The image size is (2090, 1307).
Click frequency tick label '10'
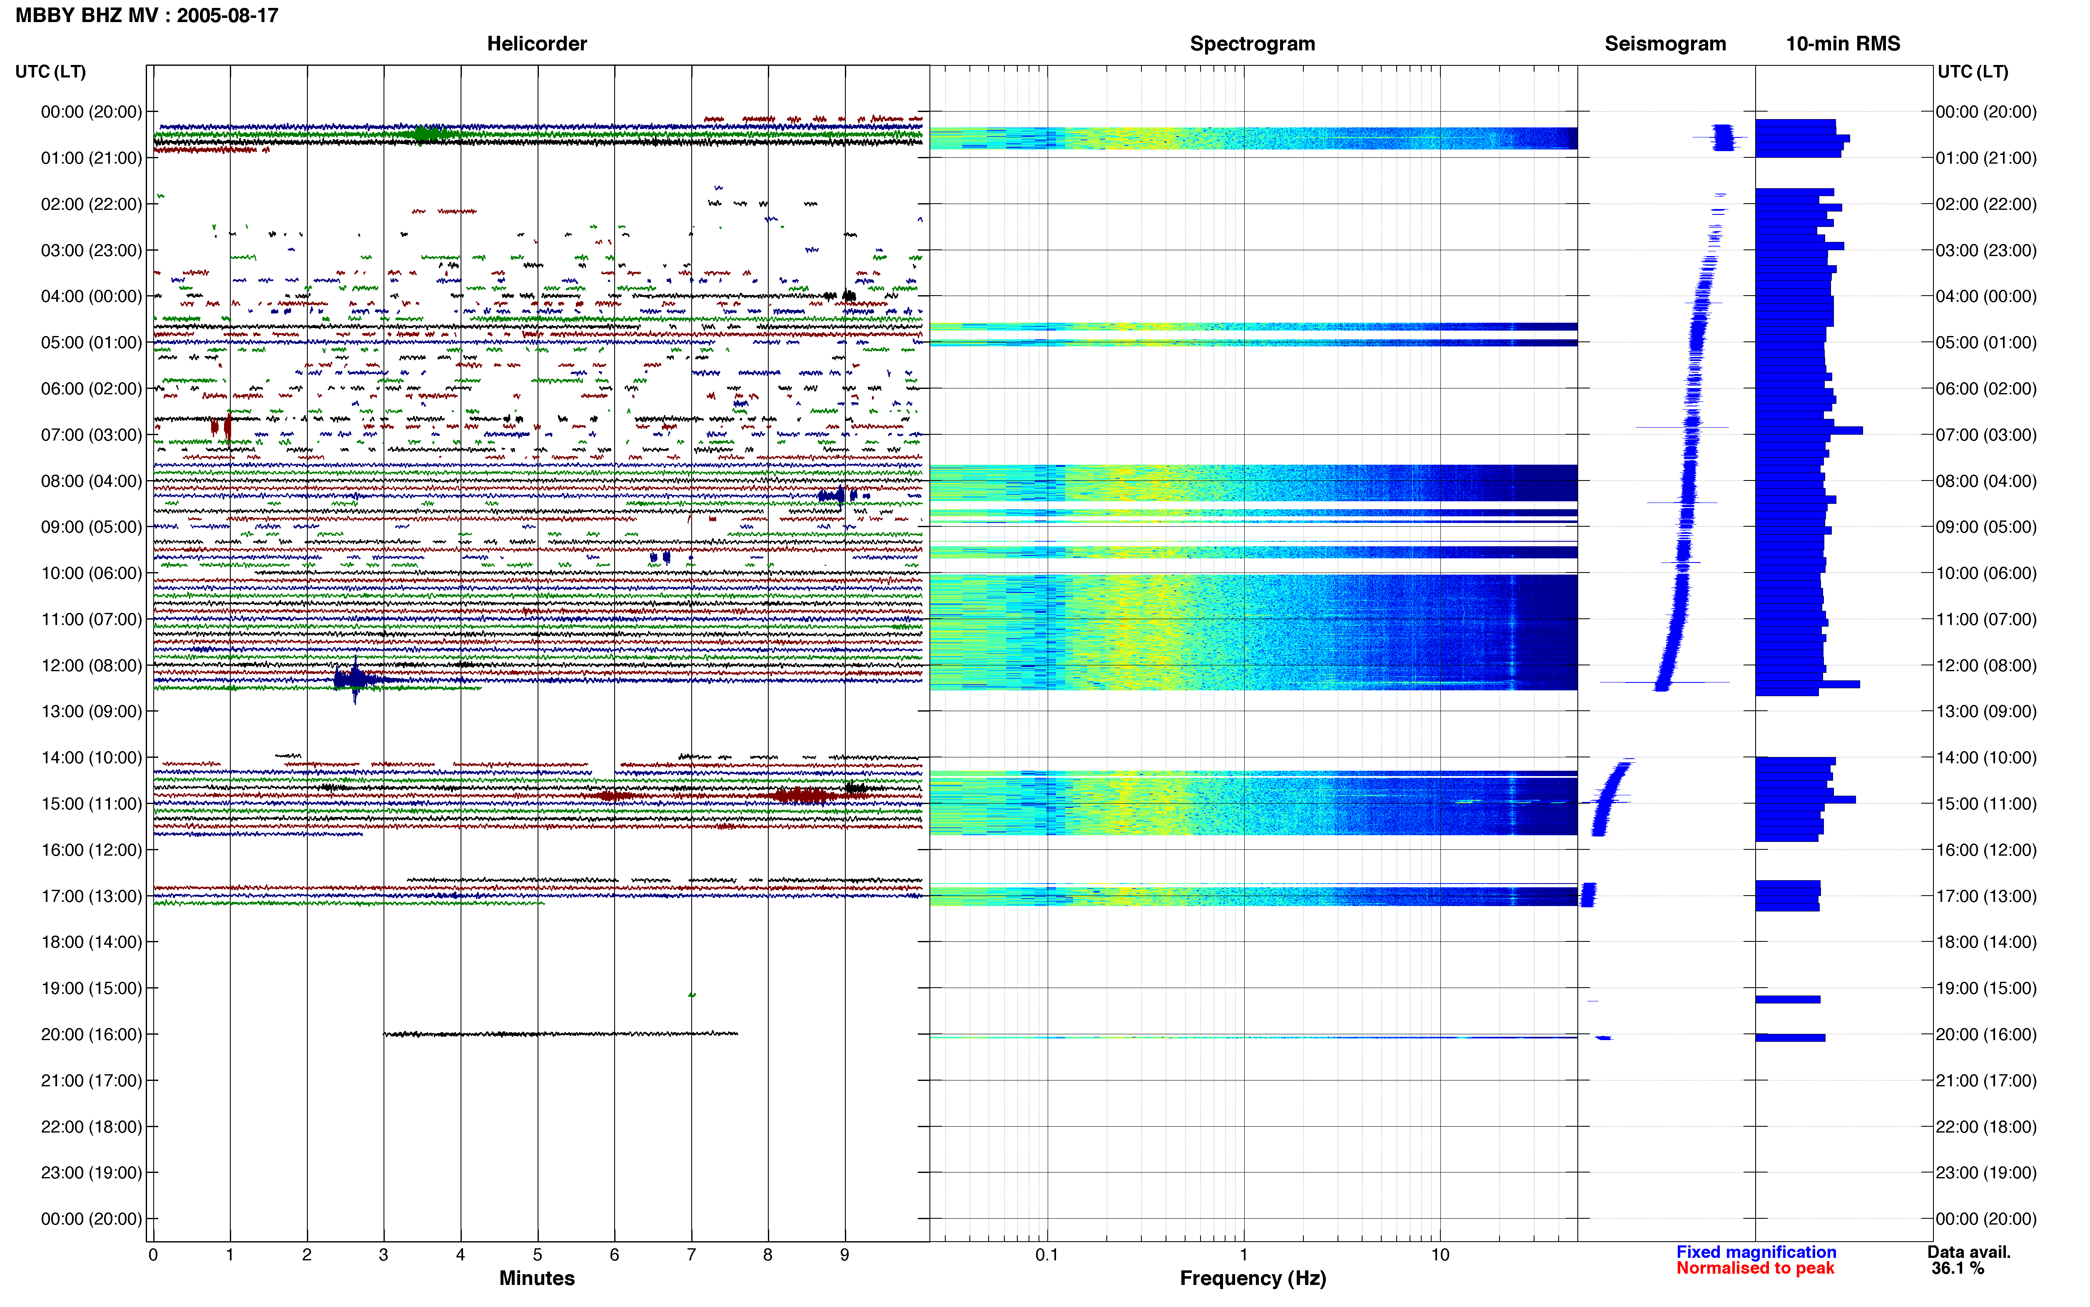pyautogui.click(x=1440, y=1255)
